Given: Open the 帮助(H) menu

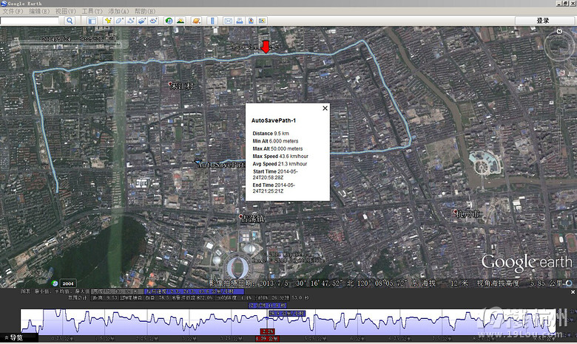Looking at the screenshot, I should [145, 11].
